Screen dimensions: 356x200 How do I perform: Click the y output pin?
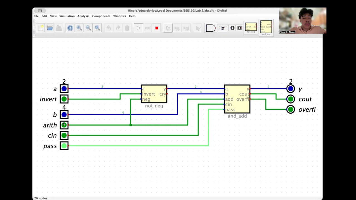291,89
